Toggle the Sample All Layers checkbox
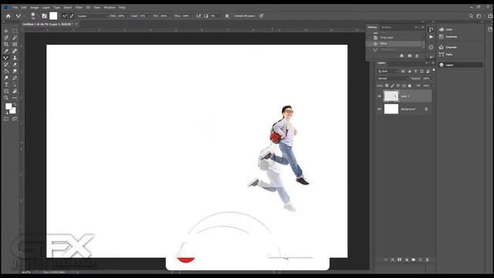This screenshot has height=278, width=494. tap(232, 15)
